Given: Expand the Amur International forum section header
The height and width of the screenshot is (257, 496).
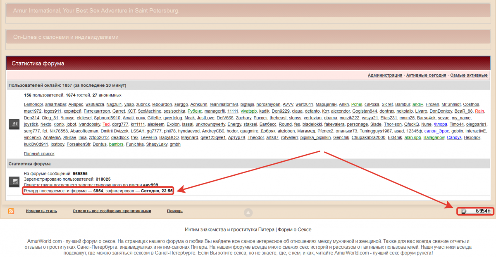Looking at the screenshot, I should point(96,11).
